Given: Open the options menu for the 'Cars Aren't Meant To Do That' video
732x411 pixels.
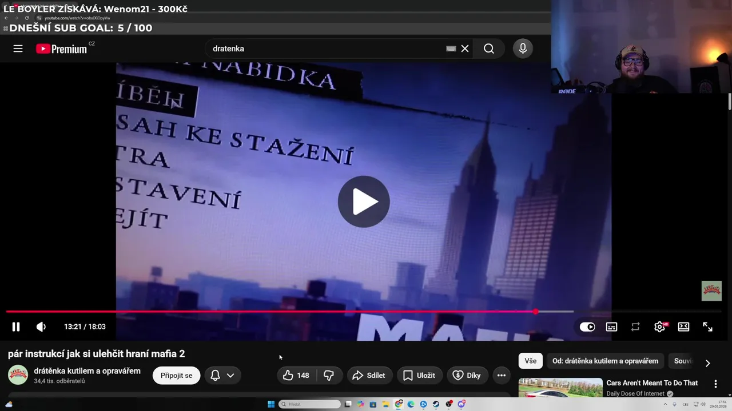Looking at the screenshot, I should point(715,384).
